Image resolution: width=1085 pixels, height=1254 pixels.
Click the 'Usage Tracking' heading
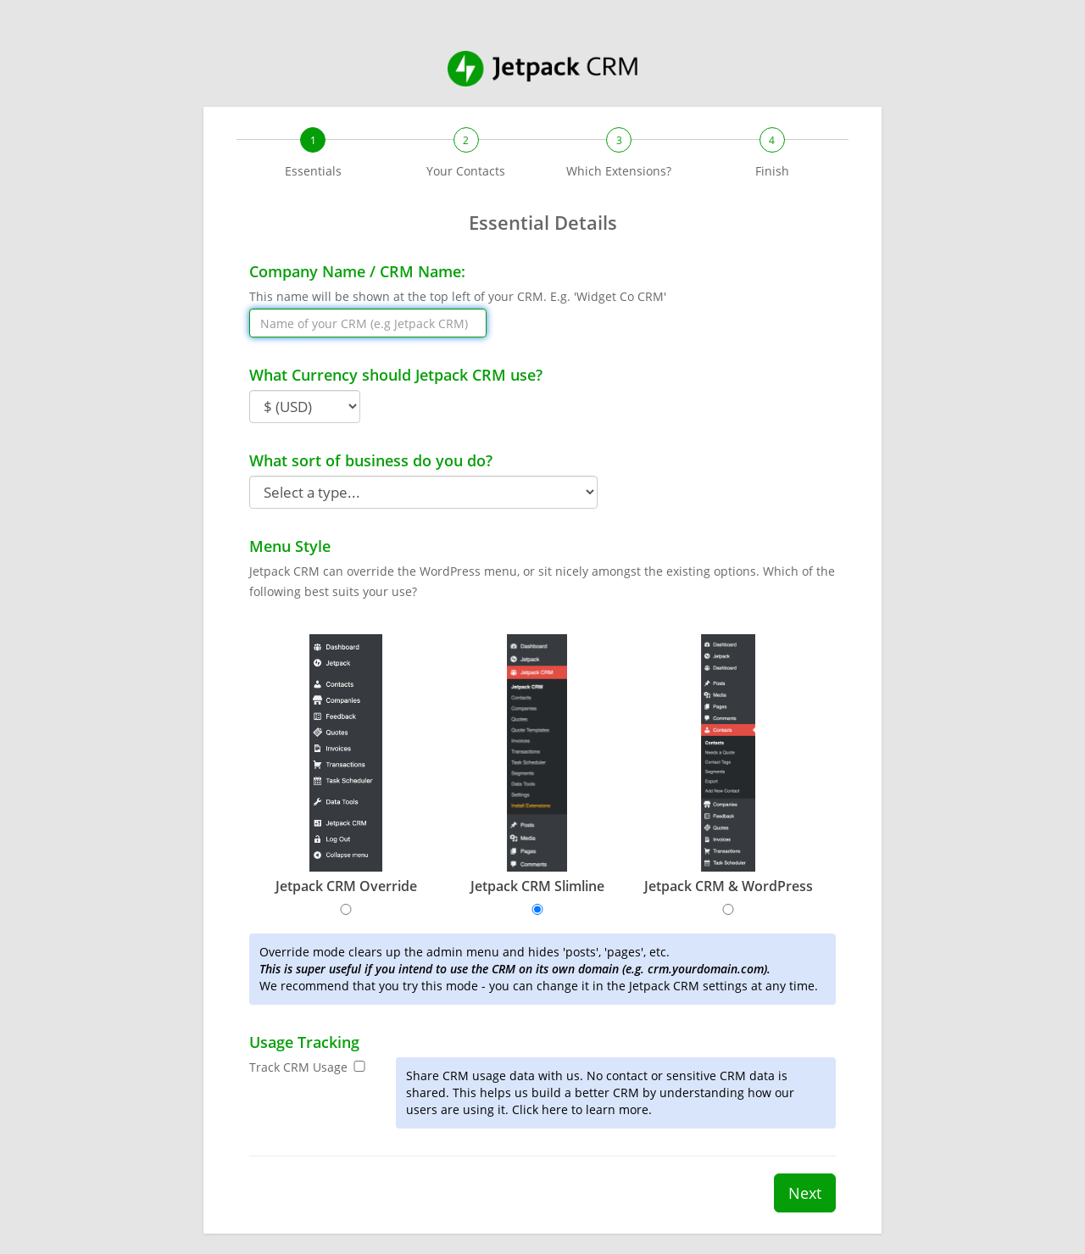(304, 1043)
